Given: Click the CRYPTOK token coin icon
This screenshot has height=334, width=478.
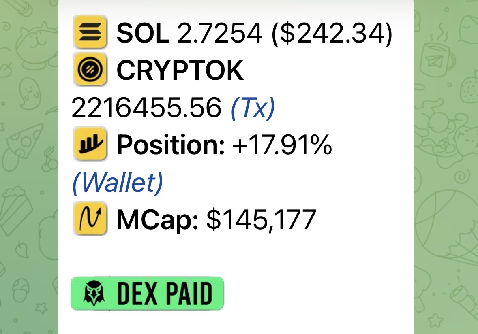Looking at the screenshot, I should pos(90,70).
